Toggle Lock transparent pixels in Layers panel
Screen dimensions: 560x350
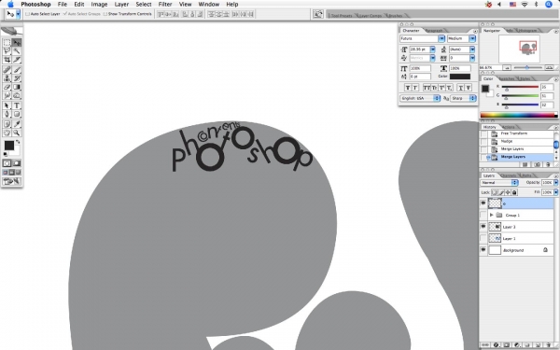pos(495,192)
